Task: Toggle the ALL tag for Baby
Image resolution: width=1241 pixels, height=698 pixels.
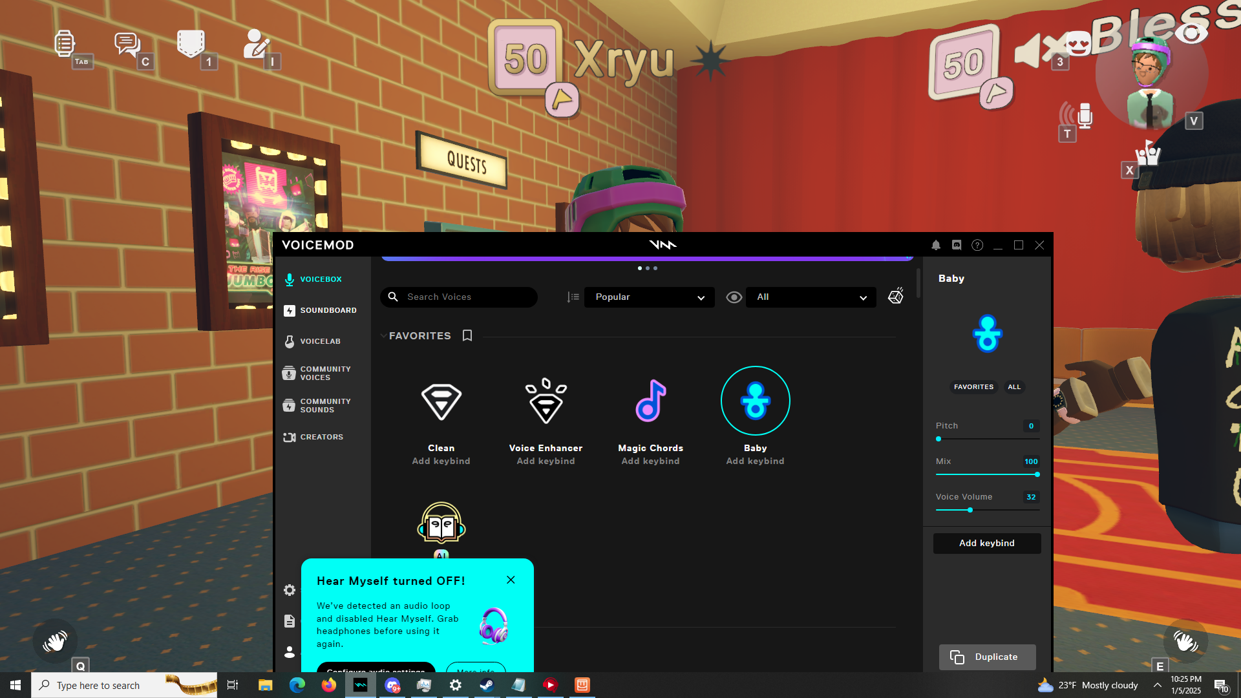Action: [1014, 387]
